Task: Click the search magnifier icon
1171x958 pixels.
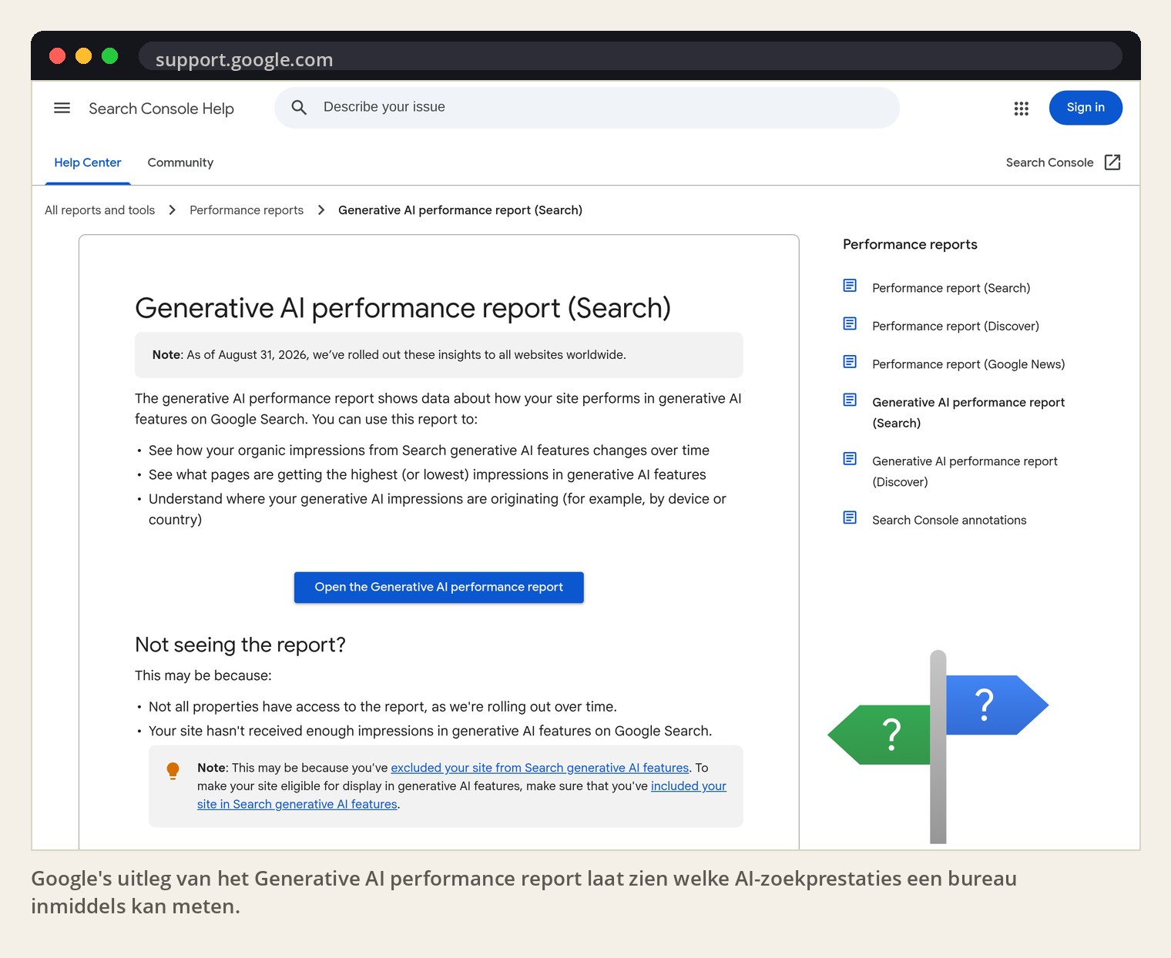Action: tap(299, 108)
